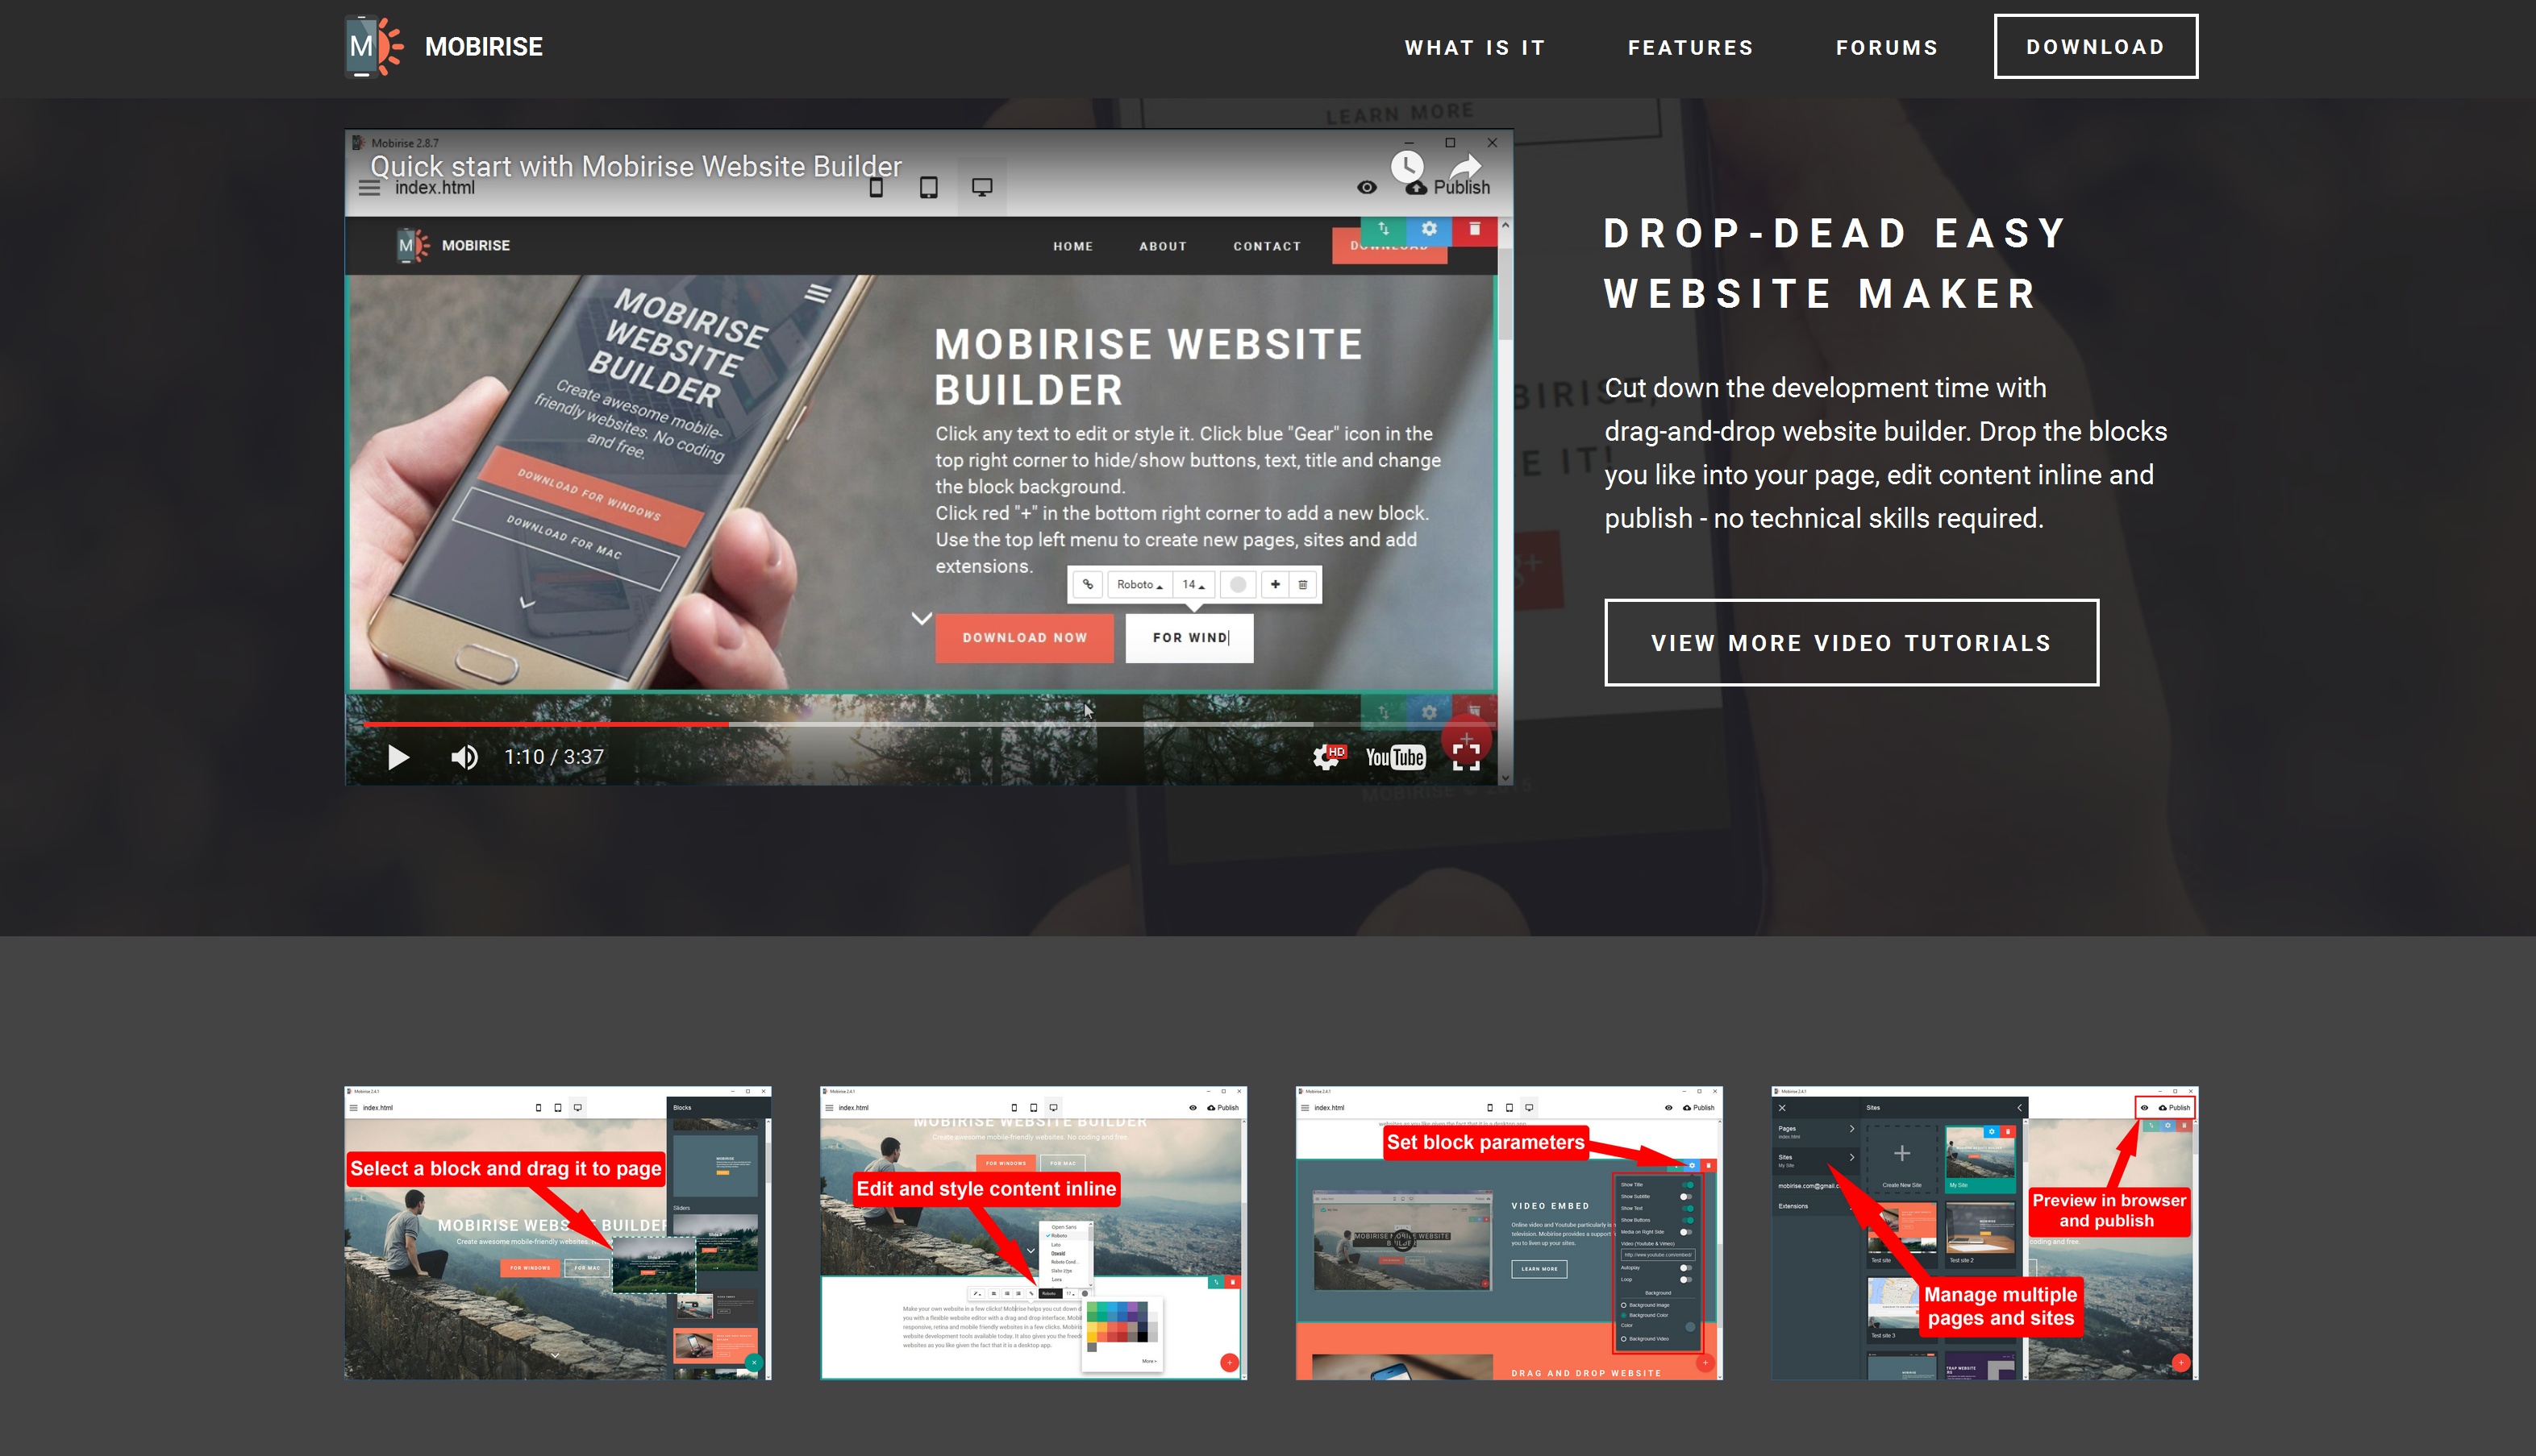Open the FORUMS navigation menu
2536x1456 pixels.
[1886, 47]
